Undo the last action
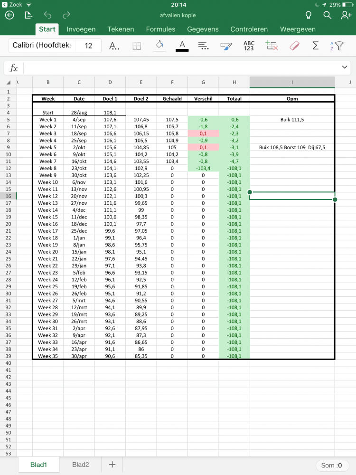Viewport: 356px width, 475px height. [47, 15]
